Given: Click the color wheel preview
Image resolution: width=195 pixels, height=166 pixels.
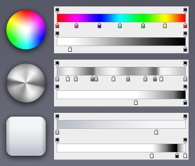Looking at the screenshot, I should pyautogui.click(x=26, y=30).
